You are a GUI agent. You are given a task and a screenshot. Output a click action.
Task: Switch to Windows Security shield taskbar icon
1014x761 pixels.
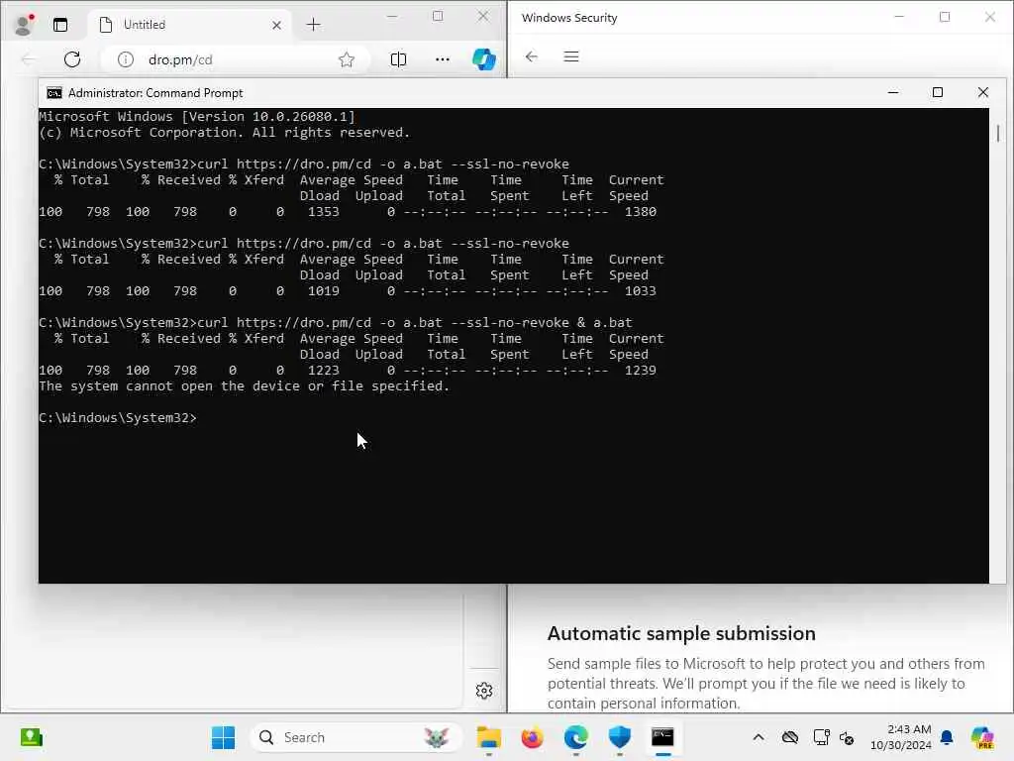point(620,737)
